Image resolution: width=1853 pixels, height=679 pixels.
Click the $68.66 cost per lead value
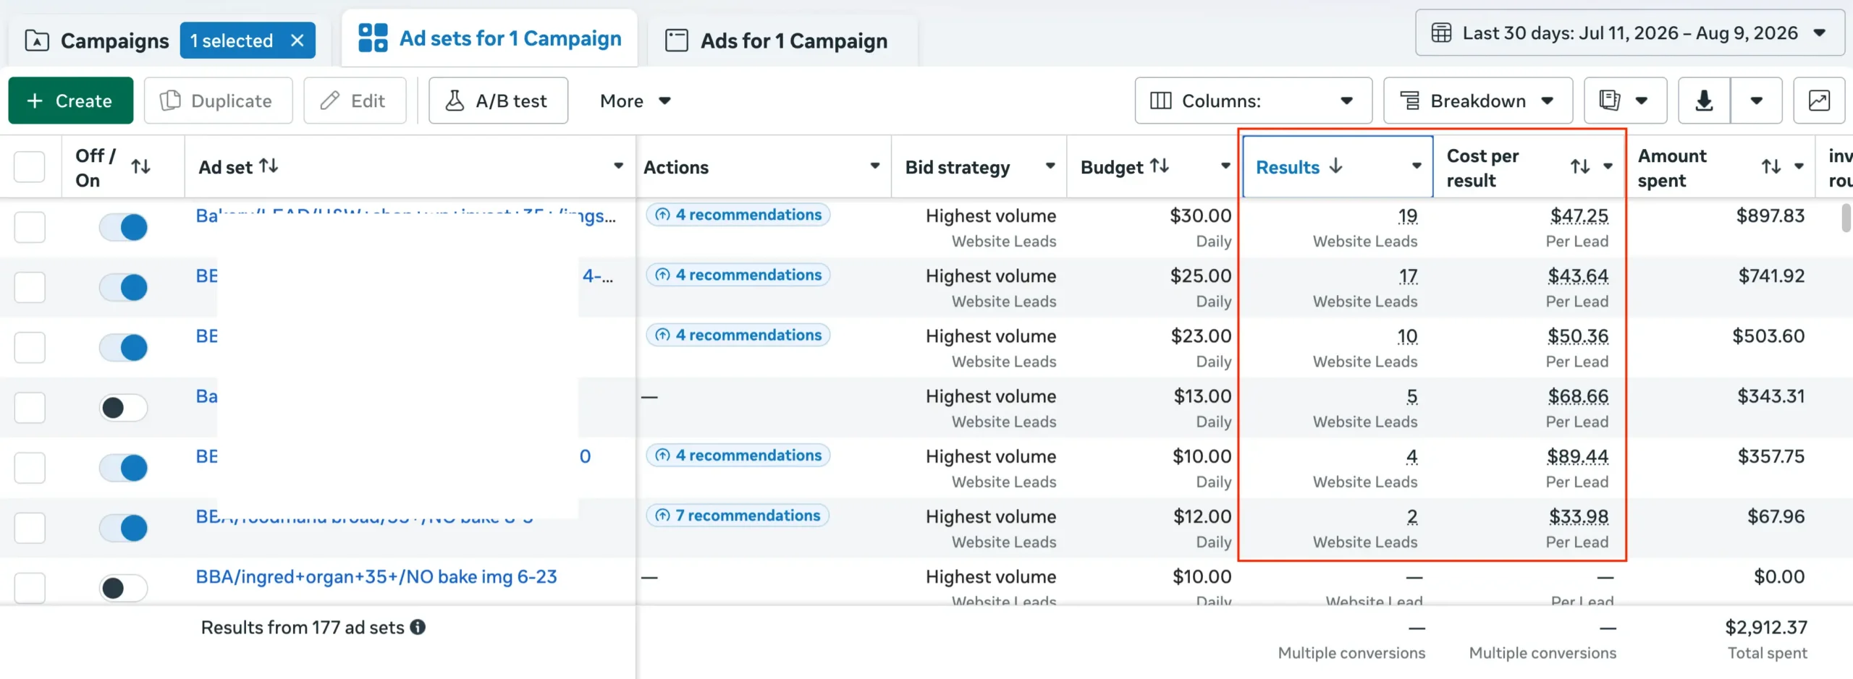(x=1578, y=396)
